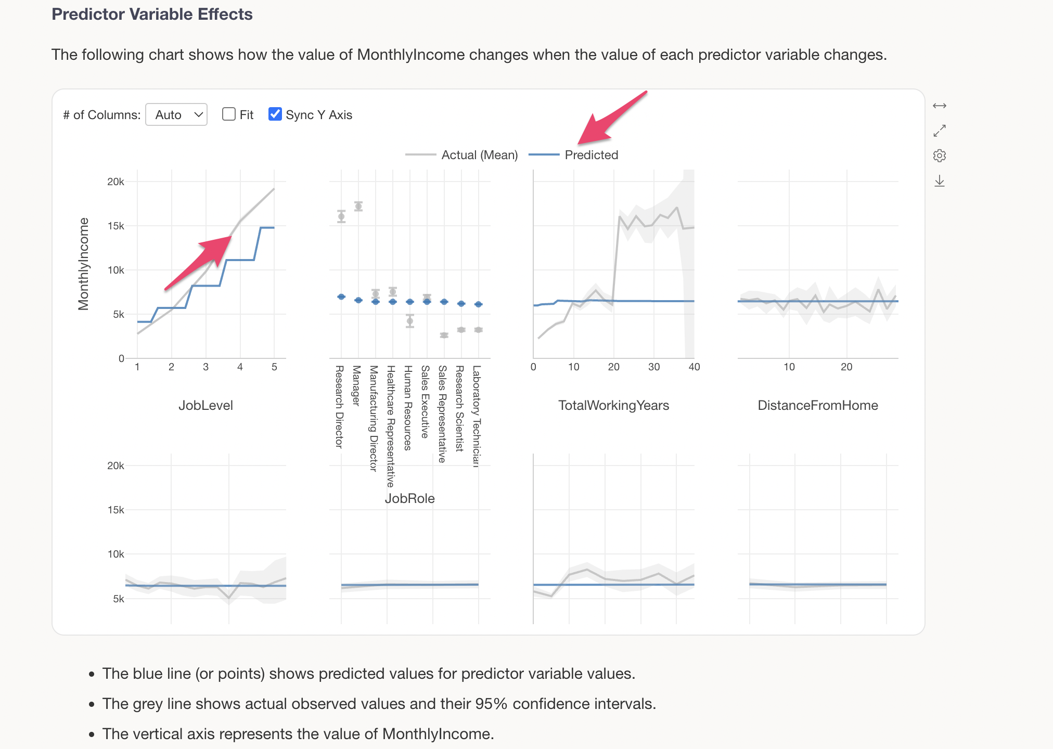Open chart settings gear icon

940,156
